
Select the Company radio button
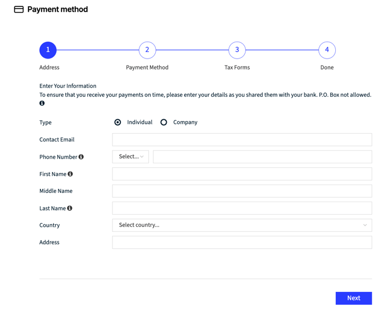tap(164, 122)
